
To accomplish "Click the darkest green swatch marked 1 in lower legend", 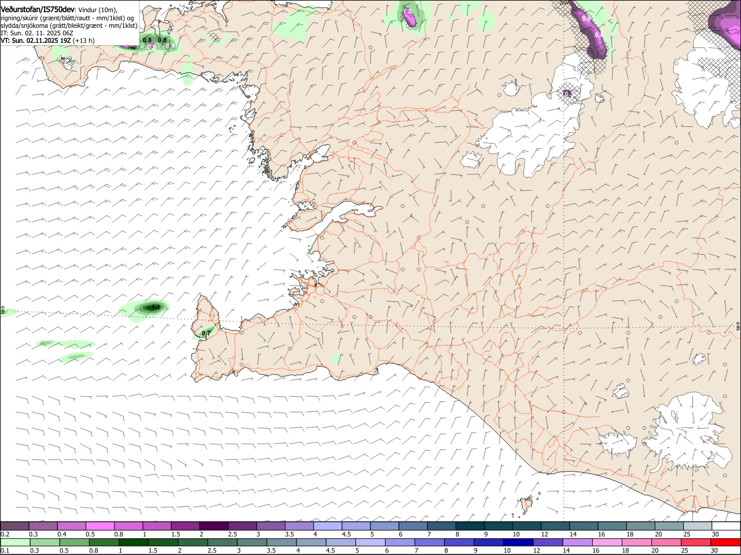I will 134,542.
